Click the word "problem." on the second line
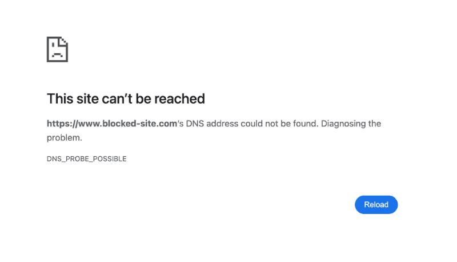Viewport: 457px width, 262px height. coord(65,137)
